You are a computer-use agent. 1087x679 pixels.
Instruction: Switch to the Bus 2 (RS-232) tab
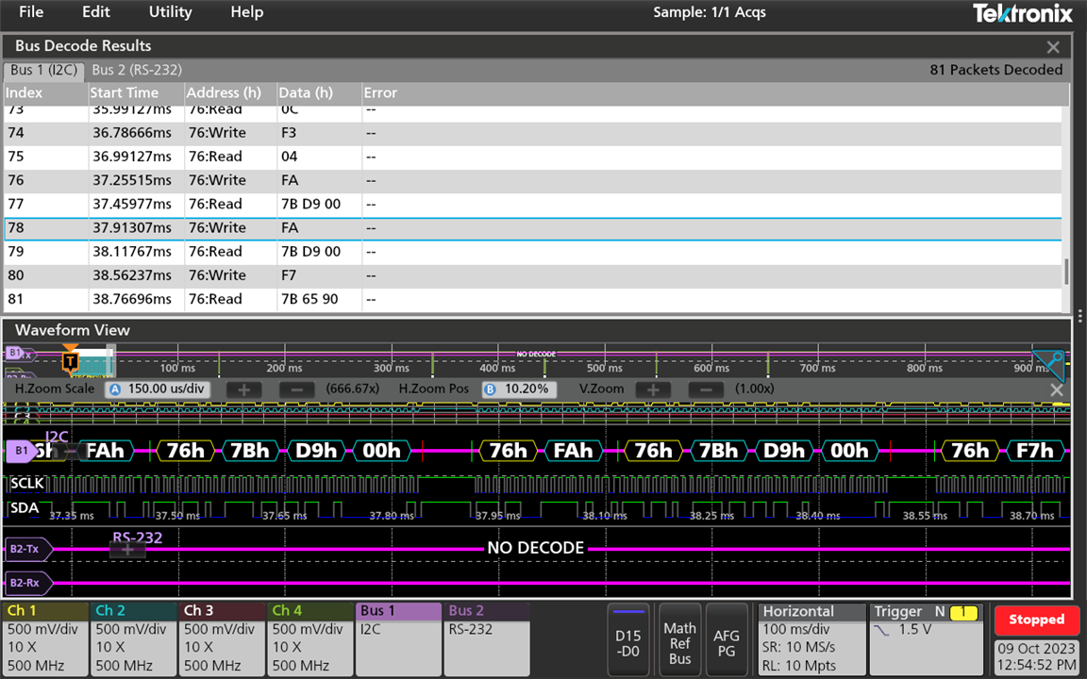(x=137, y=70)
